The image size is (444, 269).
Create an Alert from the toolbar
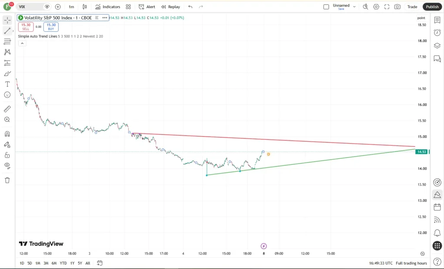(147, 7)
